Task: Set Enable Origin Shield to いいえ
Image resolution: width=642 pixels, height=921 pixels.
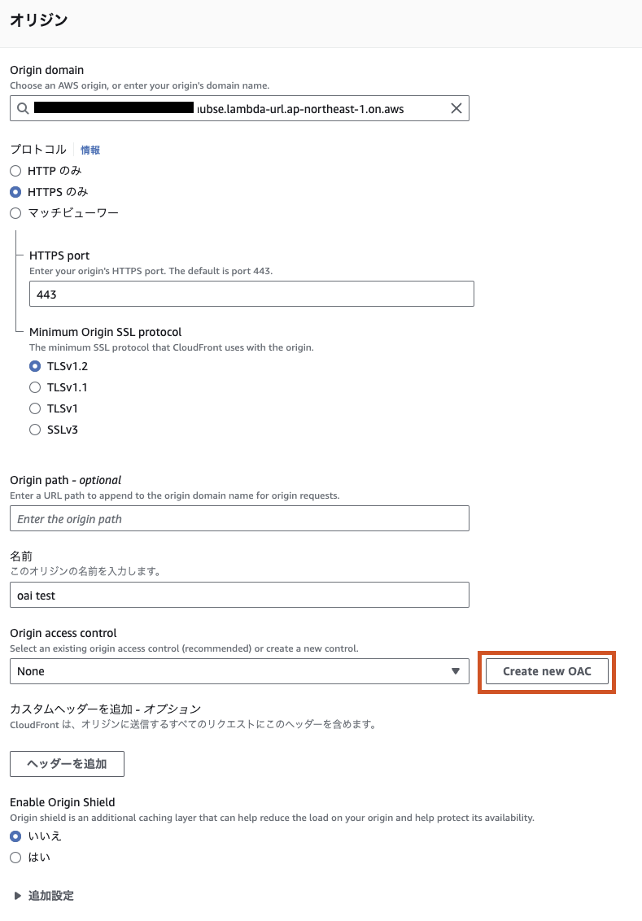Action: pyautogui.click(x=15, y=836)
